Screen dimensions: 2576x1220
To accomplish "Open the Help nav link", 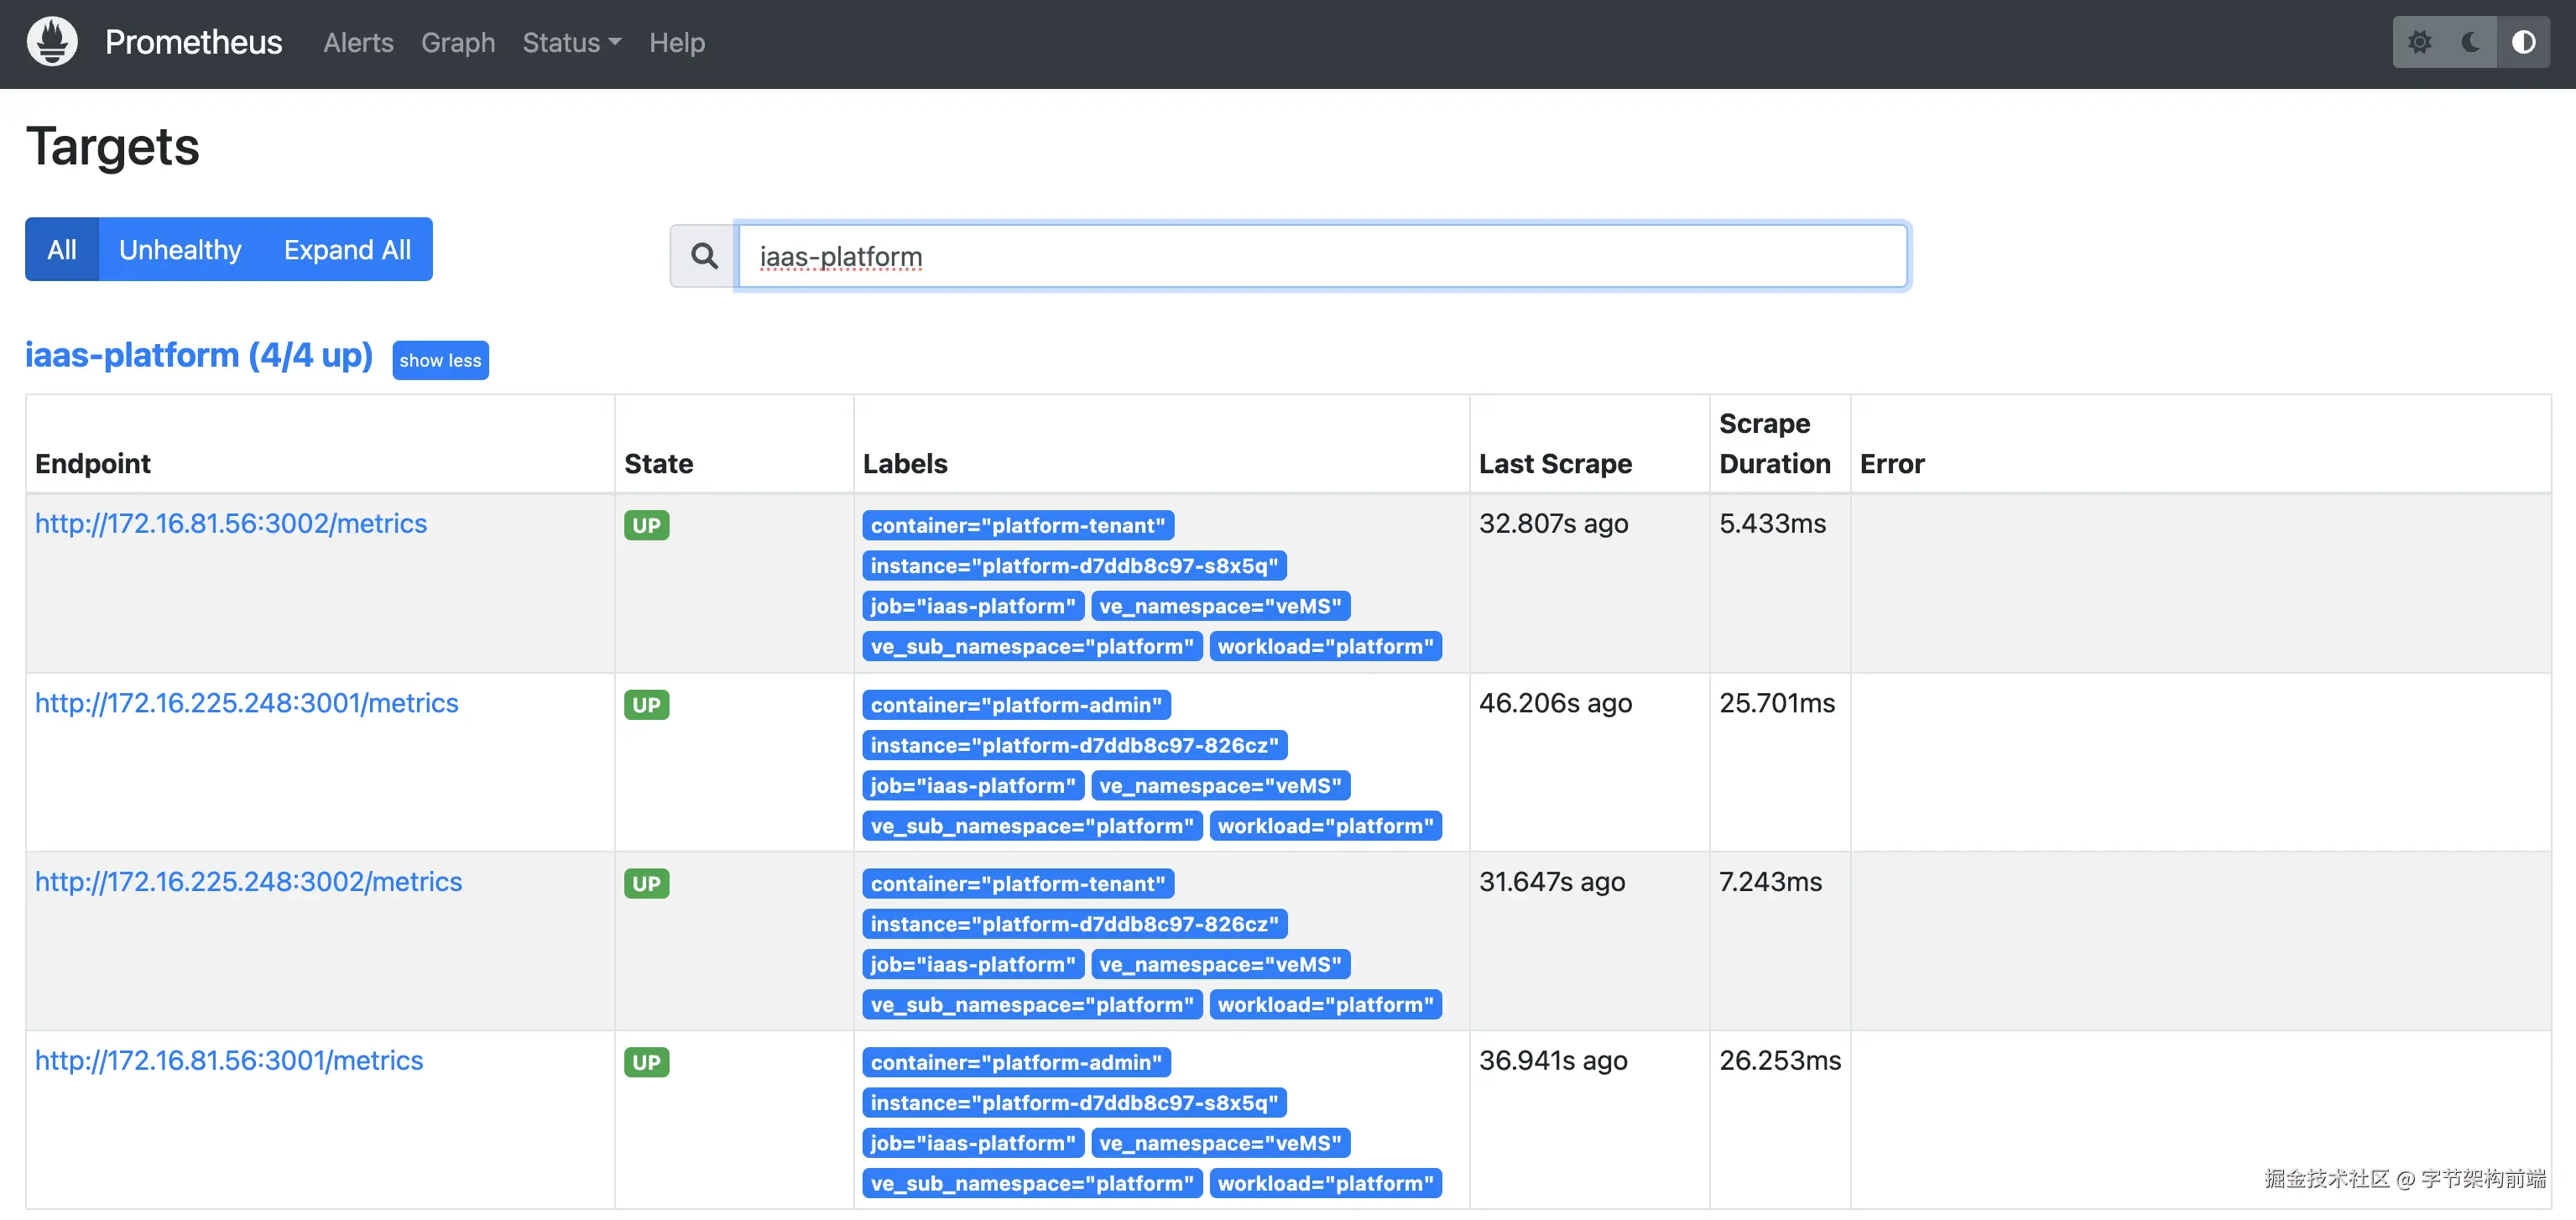I will click(x=677, y=42).
